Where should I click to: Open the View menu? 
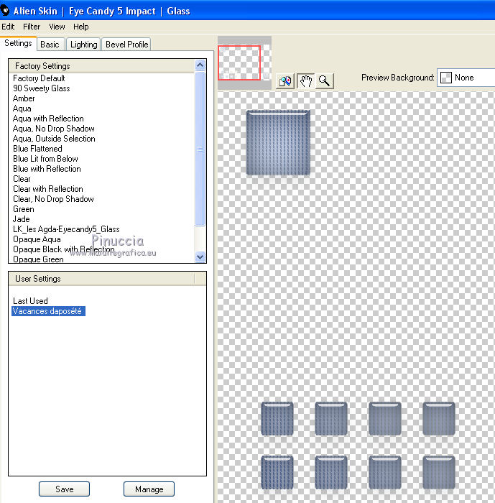(x=57, y=27)
